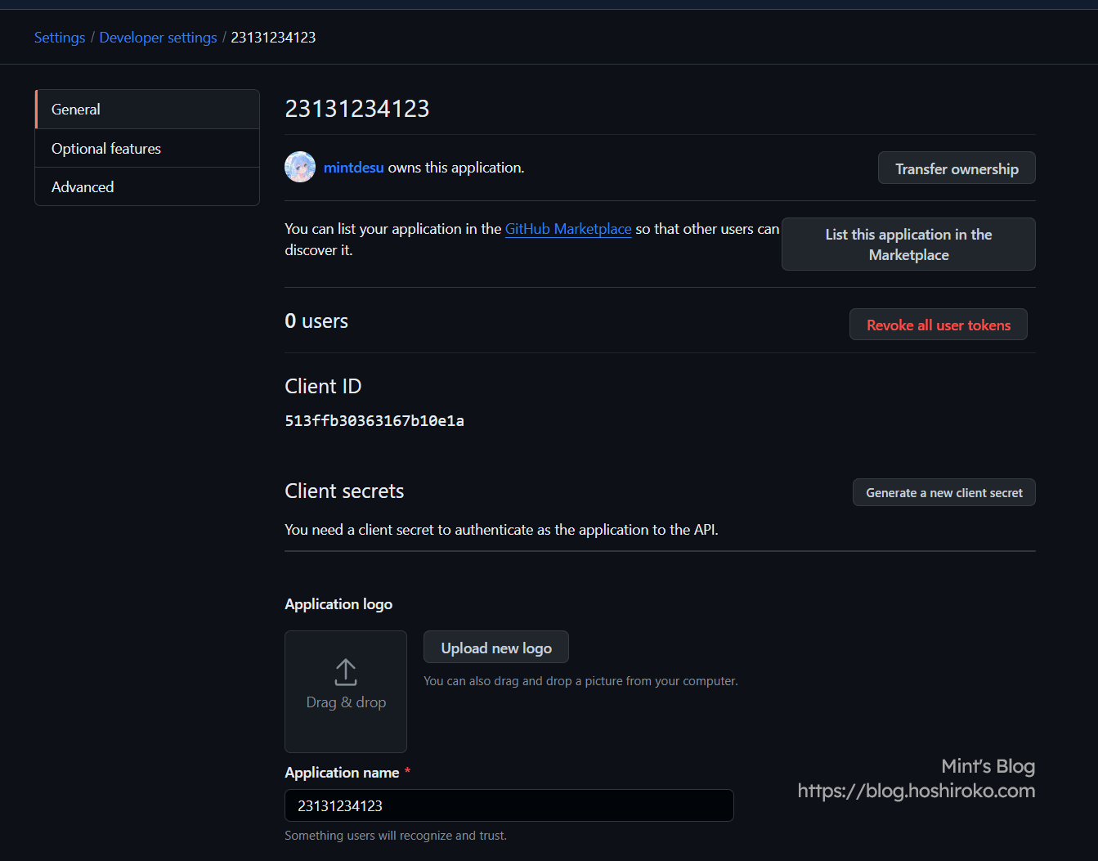Click the Drag & drop label text
This screenshot has height=861, width=1098.
(346, 702)
